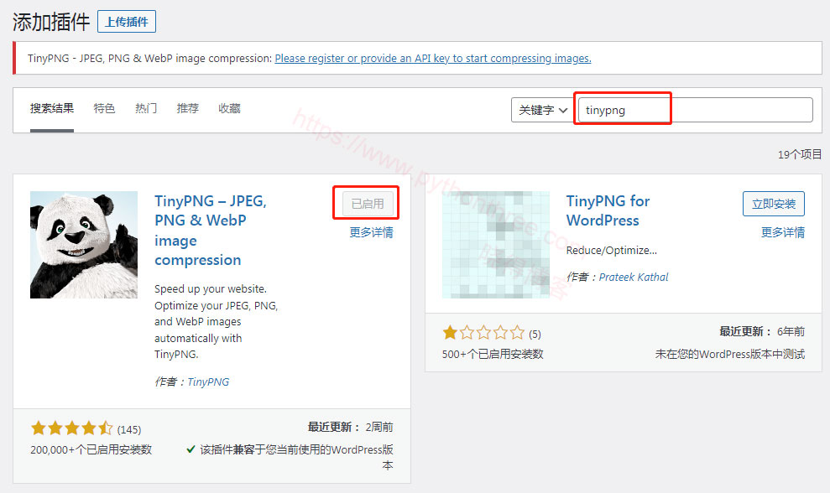Viewport: 830px width, 493px height.
Task: Open the 推荐 tab
Action: coord(187,108)
